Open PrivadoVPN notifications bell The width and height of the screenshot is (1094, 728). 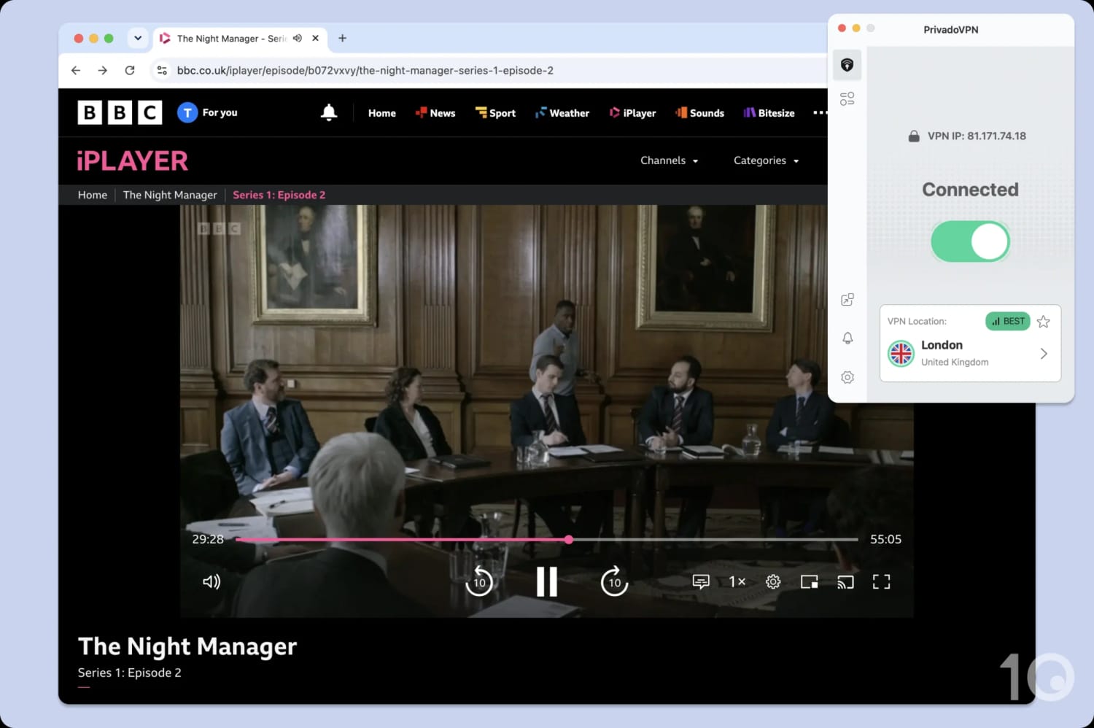847,338
